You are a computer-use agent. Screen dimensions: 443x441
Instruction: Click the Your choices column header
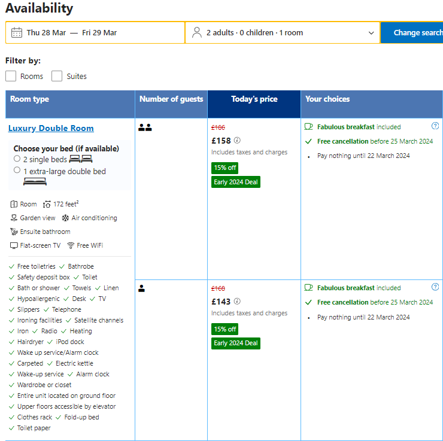coord(372,104)
